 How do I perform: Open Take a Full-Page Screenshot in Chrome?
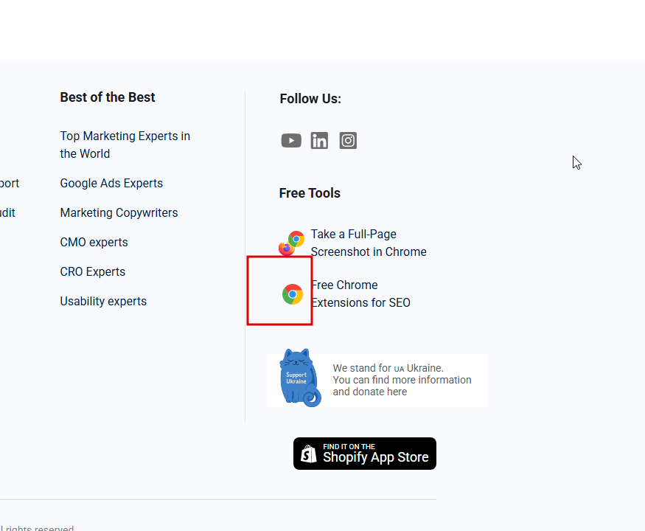[369, 243]
